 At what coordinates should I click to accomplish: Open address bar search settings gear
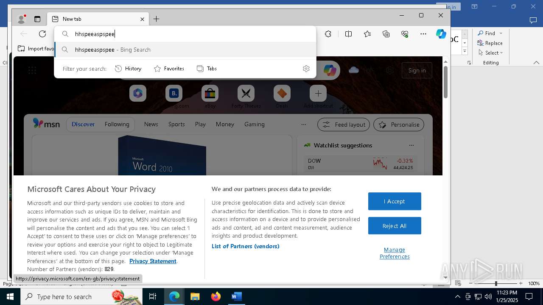[306, 69]
